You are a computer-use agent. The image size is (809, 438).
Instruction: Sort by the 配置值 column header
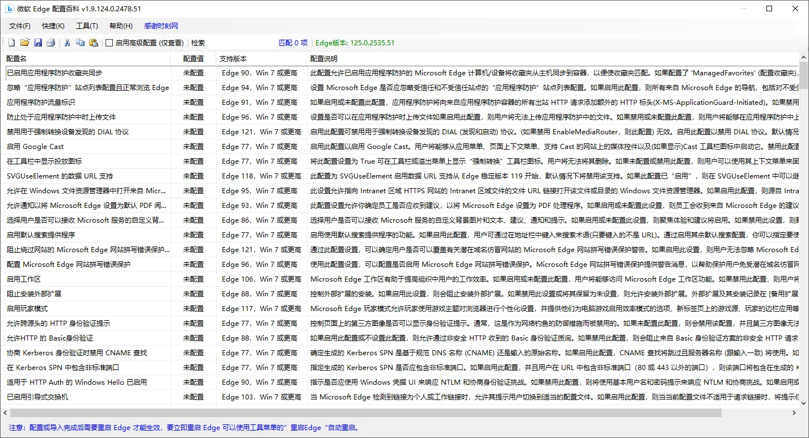193,58
